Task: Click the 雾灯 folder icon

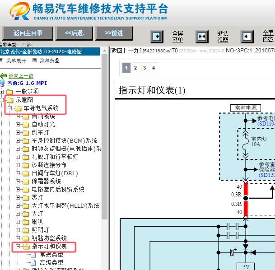Action: click(26, 198)
